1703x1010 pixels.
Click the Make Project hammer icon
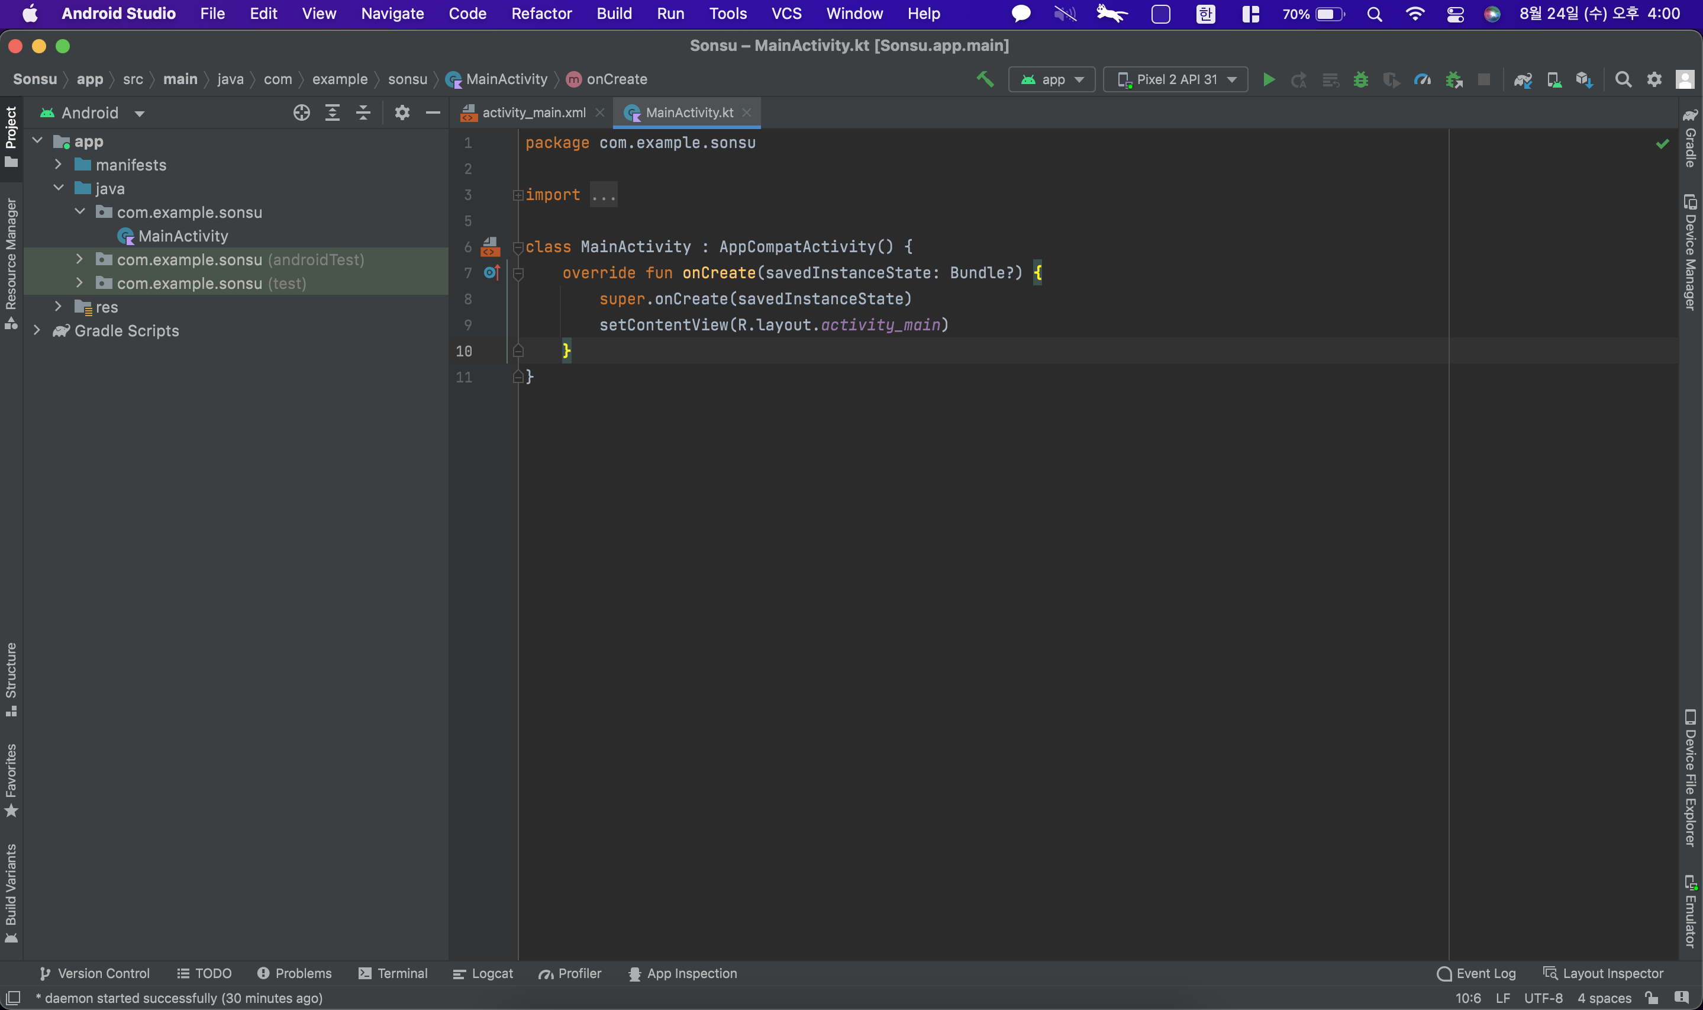coord(985,80)
